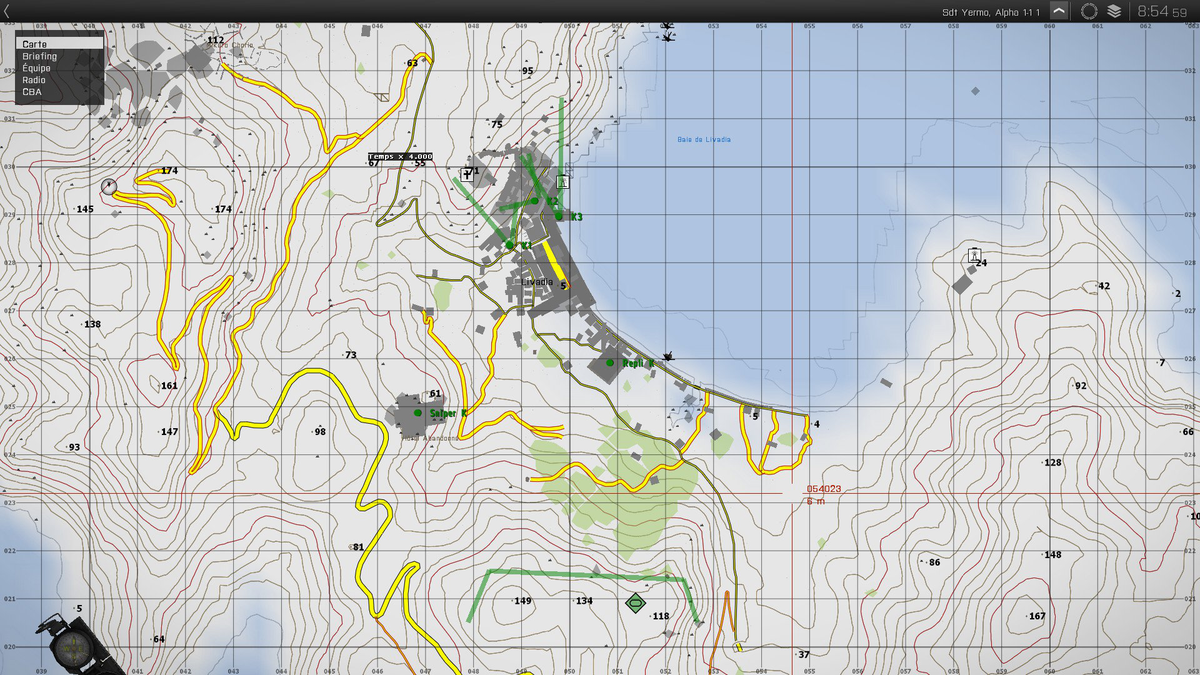Click the K1 green marker dot
This screenshot has height=675, width=1200.
coord(510,245)
